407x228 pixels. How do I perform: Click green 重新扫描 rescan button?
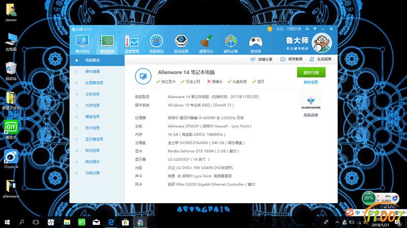tap(311, 72)
